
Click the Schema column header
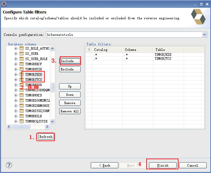[137, 50]
